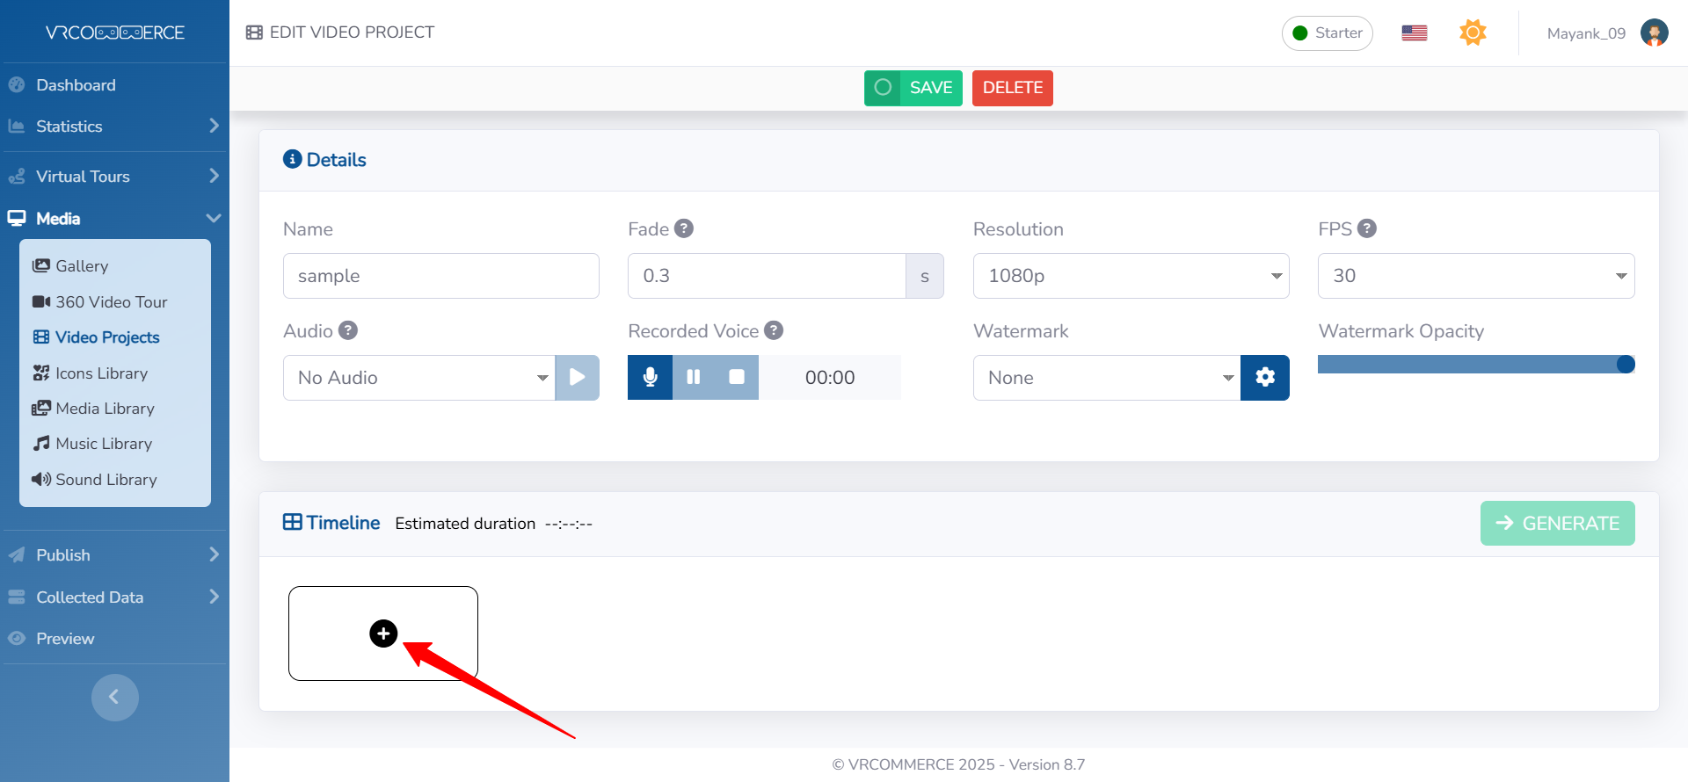This screenshot has width=1688, height=782.
Task: Open the Watermark None dropdown
Action: click(x=1107, y=378)
